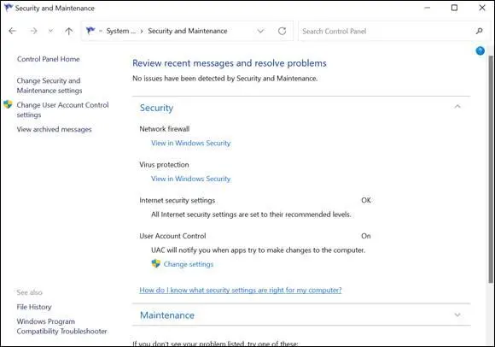
Task: Click the Network firewall label
Action: click(x=165, y=128)
